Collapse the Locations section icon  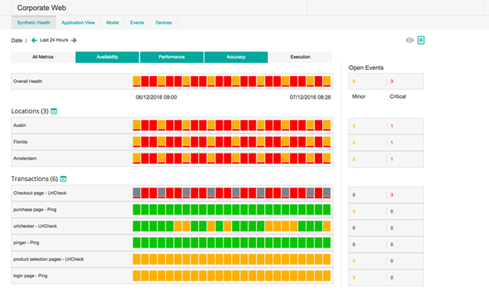pos(54,111)
